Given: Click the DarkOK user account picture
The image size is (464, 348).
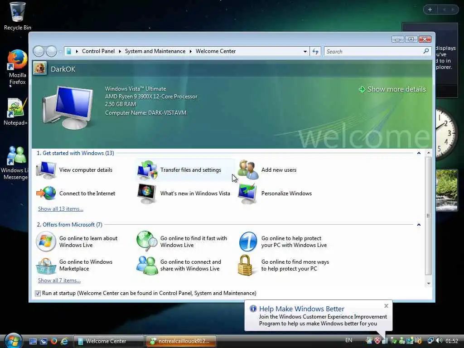Looking at the screenshot, I should point(40,68).
